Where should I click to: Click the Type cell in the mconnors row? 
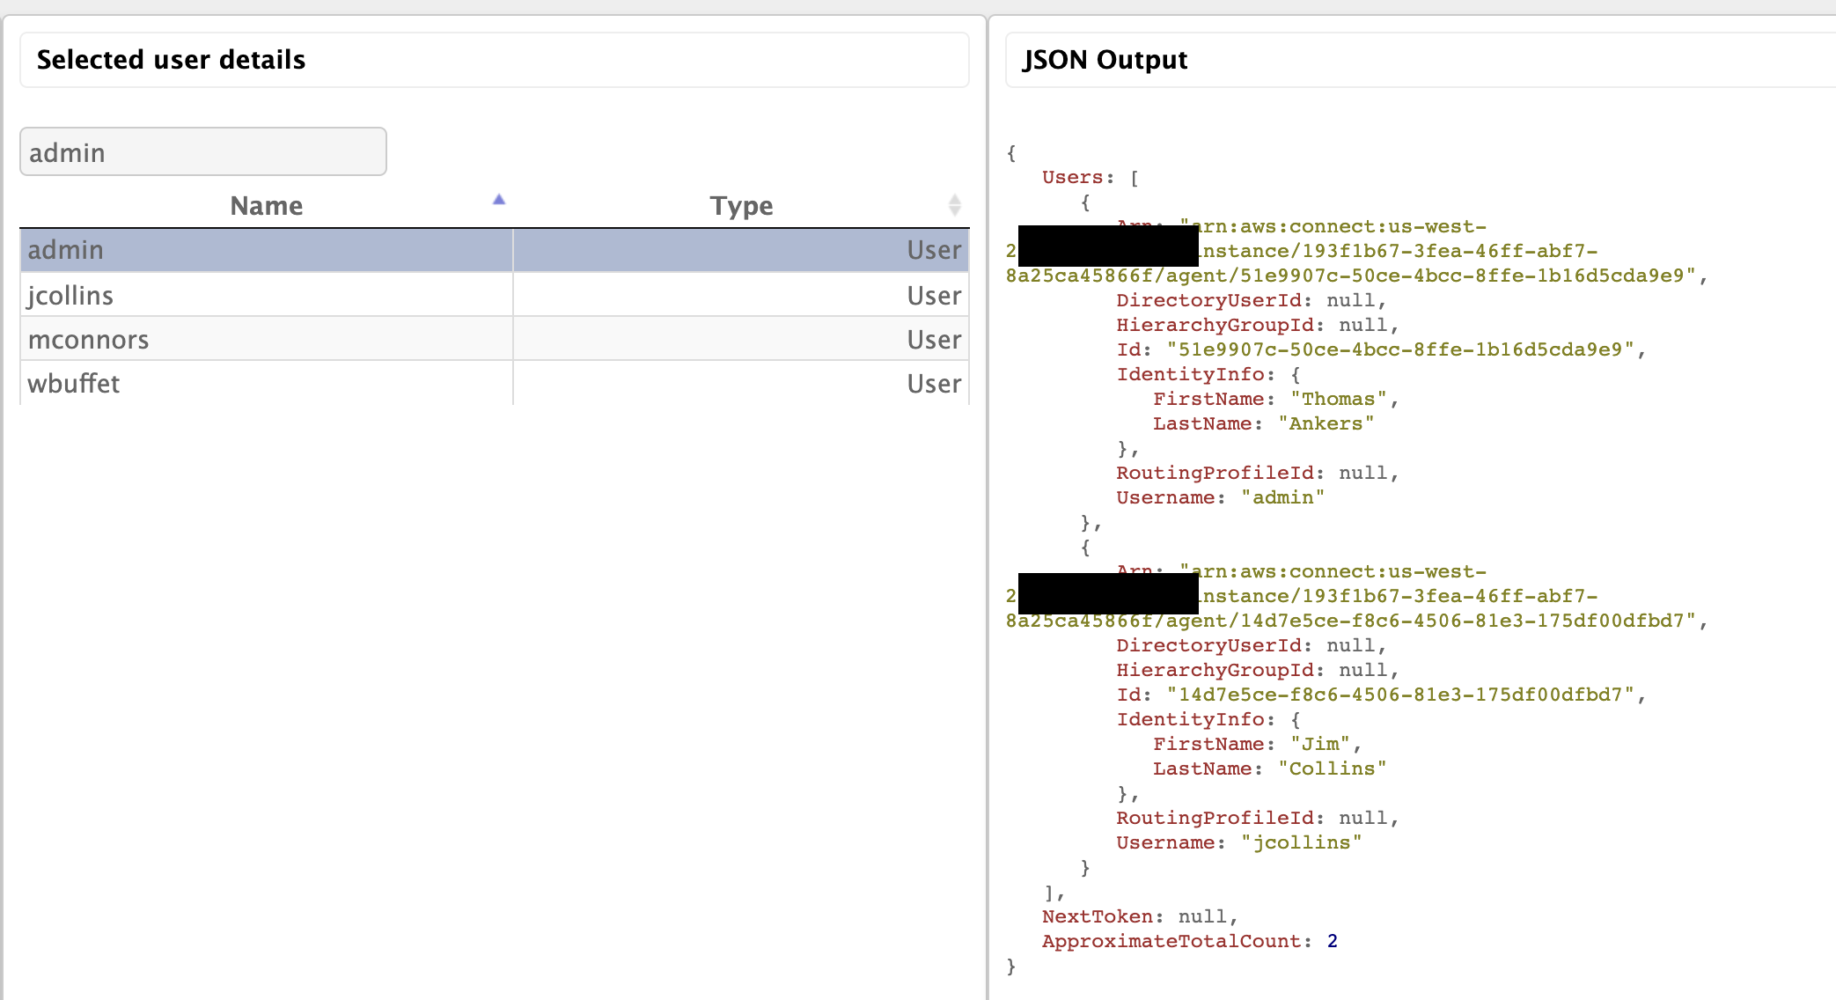click(x=933, y=340)
